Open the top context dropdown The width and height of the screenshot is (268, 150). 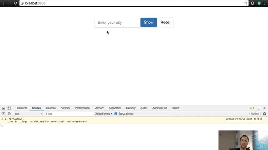coord(28,114)
